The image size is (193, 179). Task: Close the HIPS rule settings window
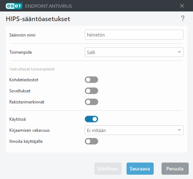pos(182,6)
